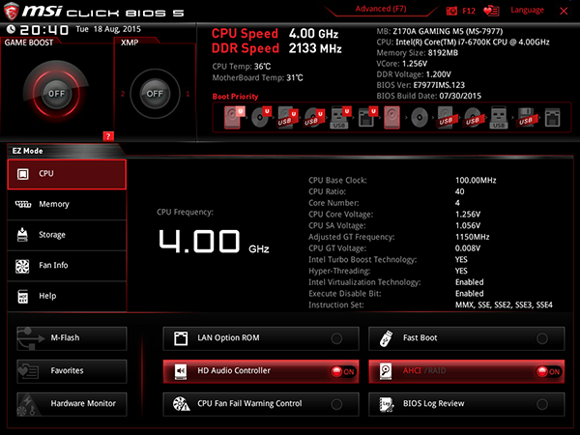This screenshot has width=580, height=435.
Task: Click the LAN Option ROM card icon
Action: (x=181, y=338)
